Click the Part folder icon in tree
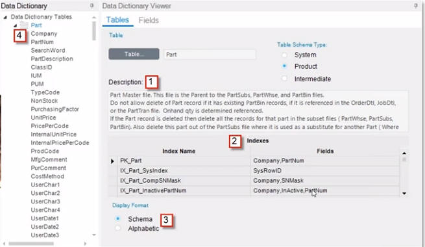 tap(24, 25)
